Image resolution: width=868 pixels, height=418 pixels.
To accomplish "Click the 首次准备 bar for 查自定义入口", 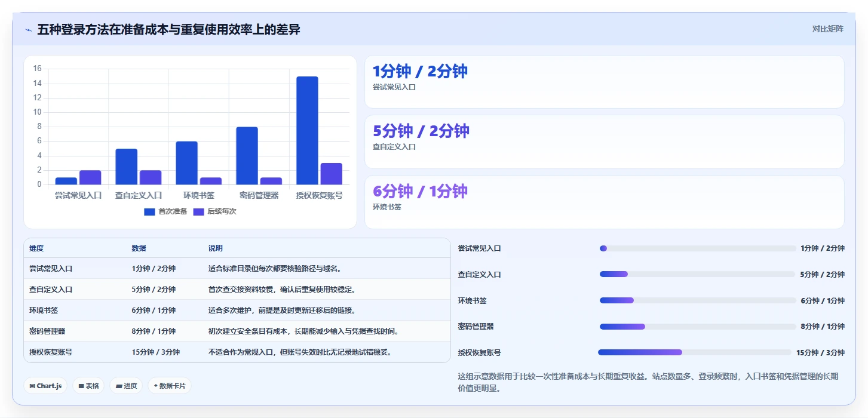I will pyautogui.click(x=126, y=167).
